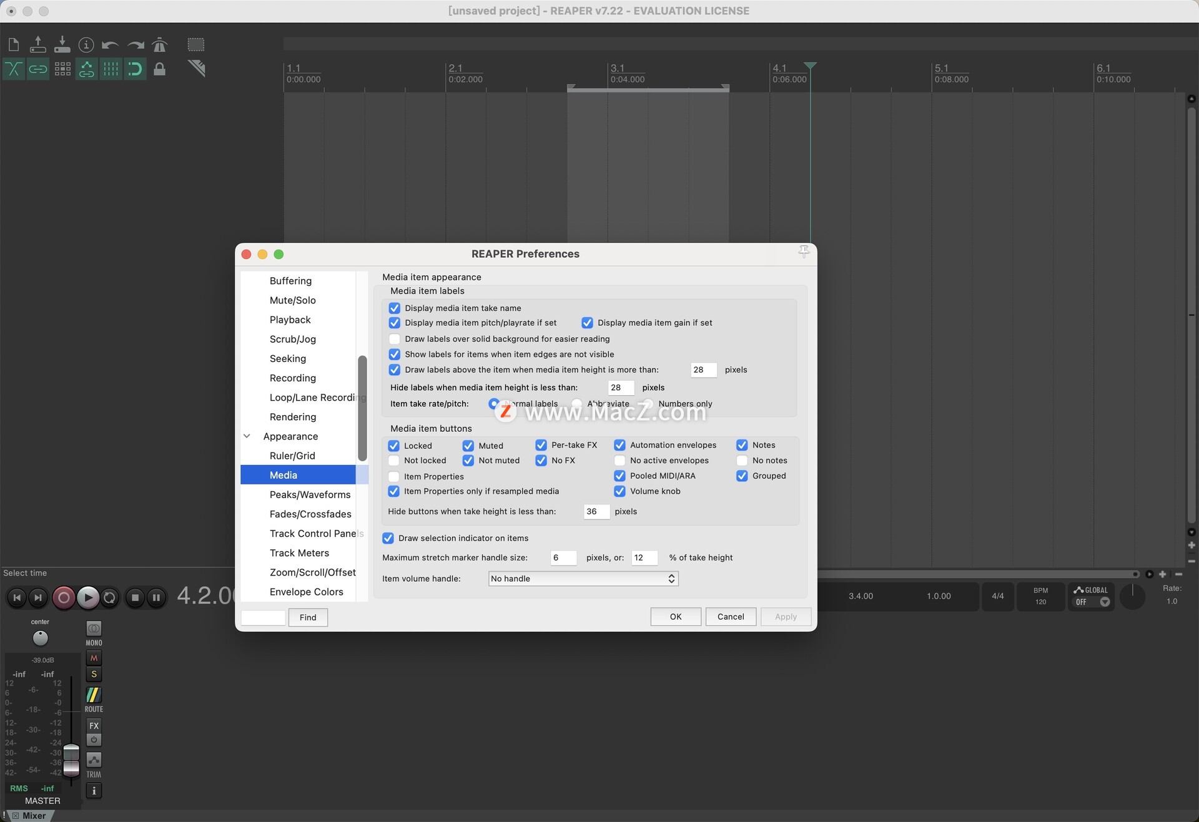Open master track FX button
Viewport: 1199px width, 822px height.
[94, 725]
